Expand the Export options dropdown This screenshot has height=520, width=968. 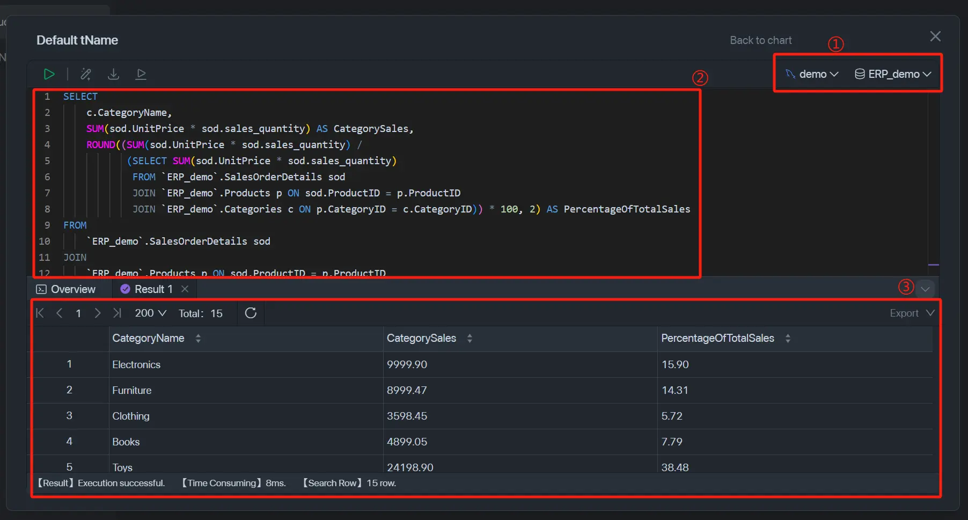coord(911,313)
